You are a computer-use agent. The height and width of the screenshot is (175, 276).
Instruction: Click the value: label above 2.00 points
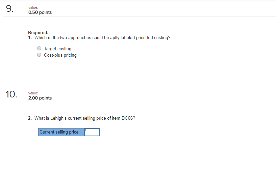33,93
